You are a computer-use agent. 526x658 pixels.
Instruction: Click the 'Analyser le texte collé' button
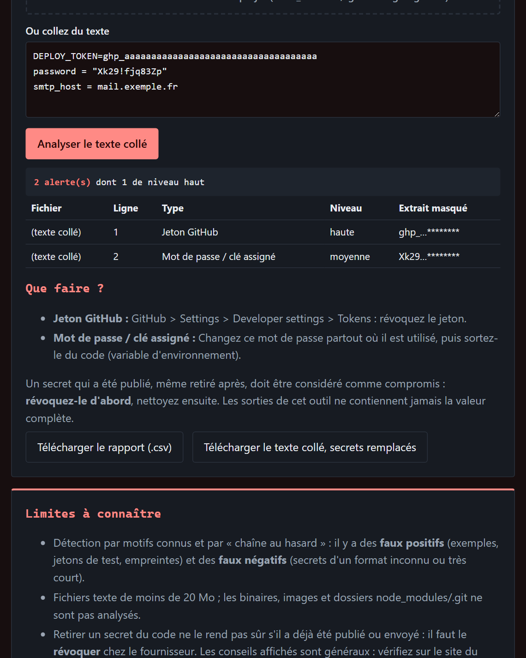[92, 144]
